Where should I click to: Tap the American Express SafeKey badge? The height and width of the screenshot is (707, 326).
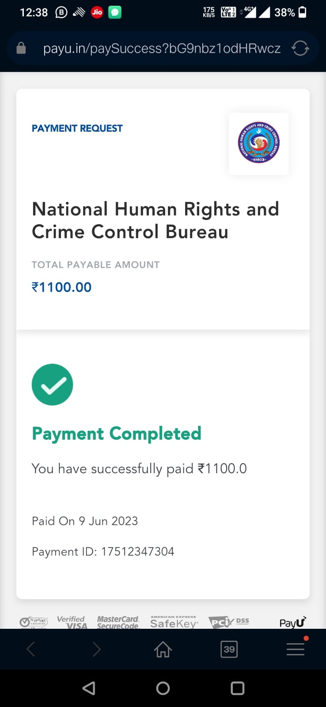tap(174, 622)
